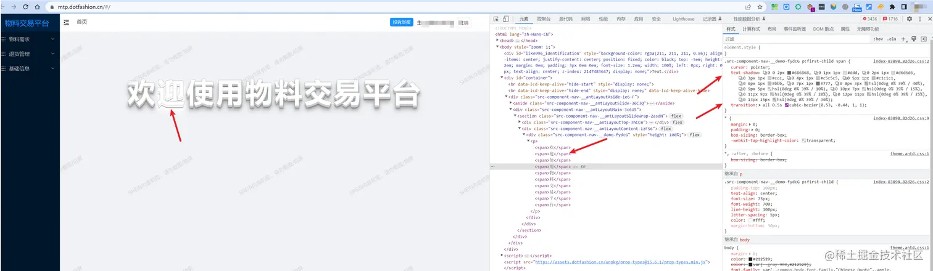Activate the inspect element picker icon
The width and height of the screenshot is (933, 271).
496,19
